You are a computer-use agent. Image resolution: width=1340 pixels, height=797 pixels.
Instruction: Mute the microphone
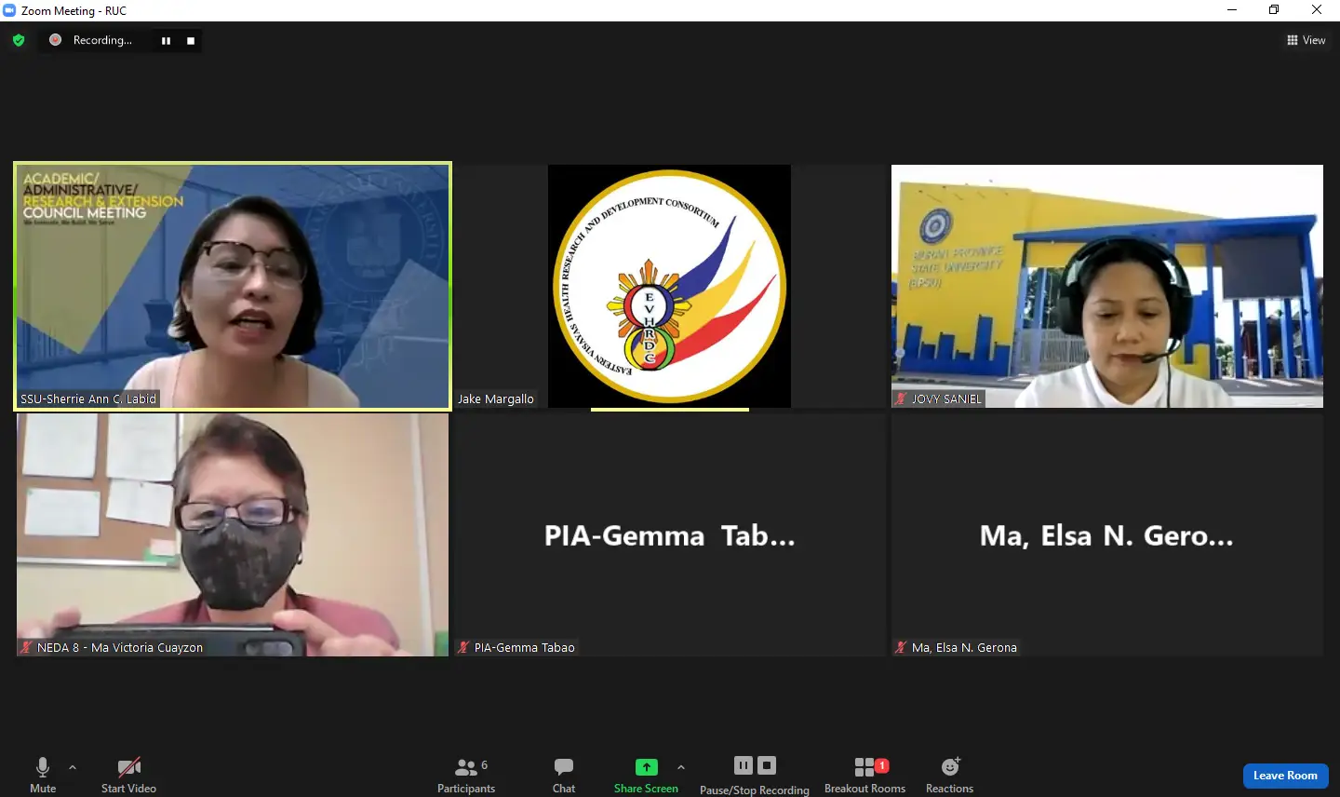[x=43, y=775]
